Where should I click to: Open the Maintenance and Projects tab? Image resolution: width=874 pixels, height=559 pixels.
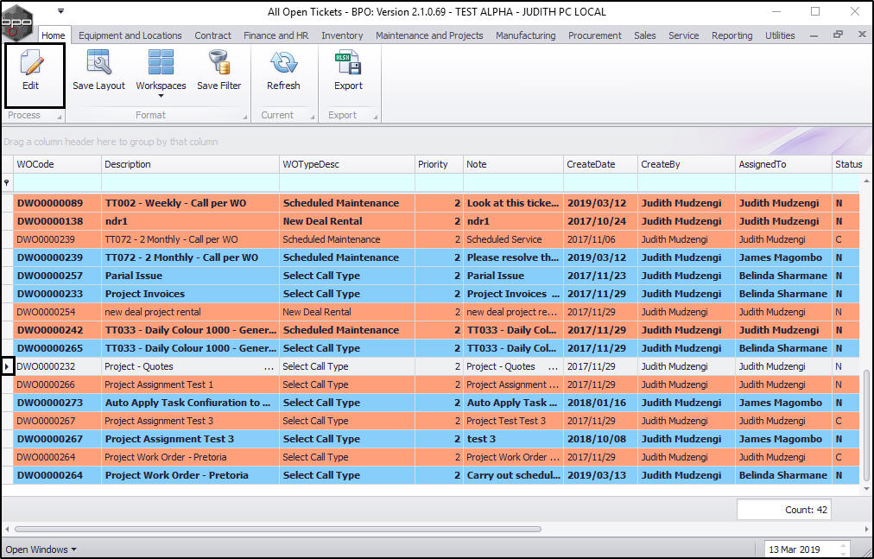point(429,35)
